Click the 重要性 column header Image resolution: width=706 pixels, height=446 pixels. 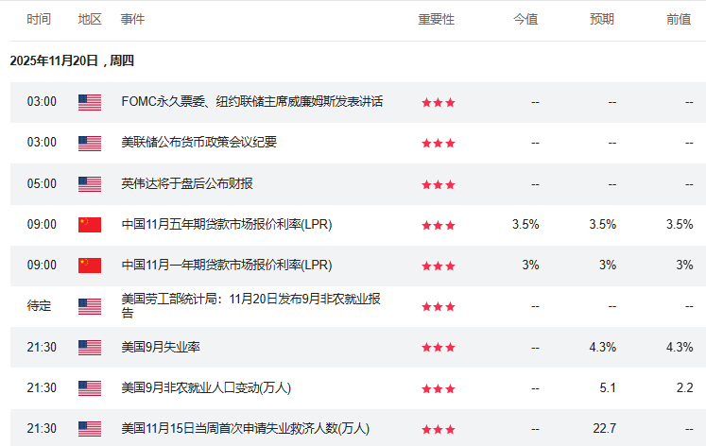click(x=437, y=19)
